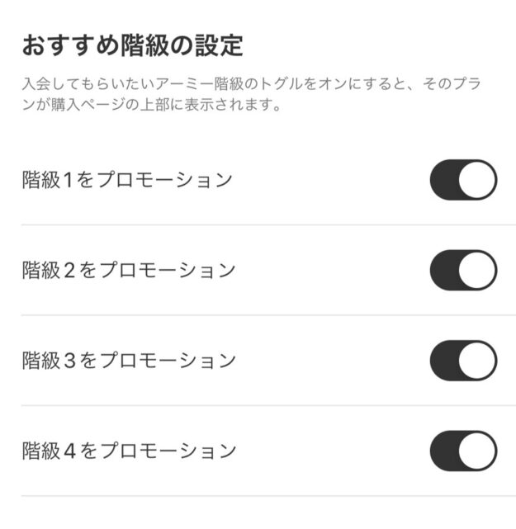This screenshot has height=529, width=516.
Task: Switch off the 階級4をプロモーション toggle
Action: (x=463, y=451)
